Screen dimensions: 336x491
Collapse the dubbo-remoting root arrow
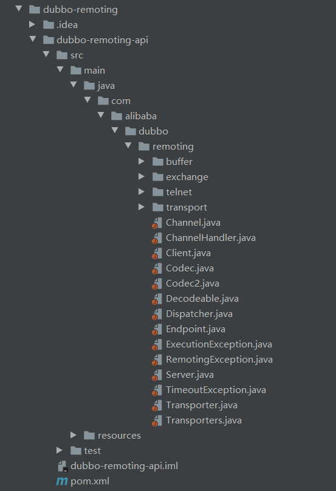[19, 9]
